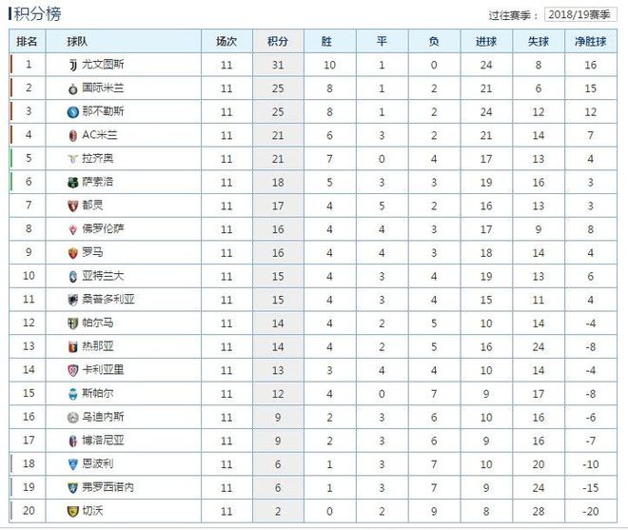Image resolution: width=628 pixels, height=530 pixels.
Task: Click the Juventus crest icon beside 尤文图斯
Action: 72,65
